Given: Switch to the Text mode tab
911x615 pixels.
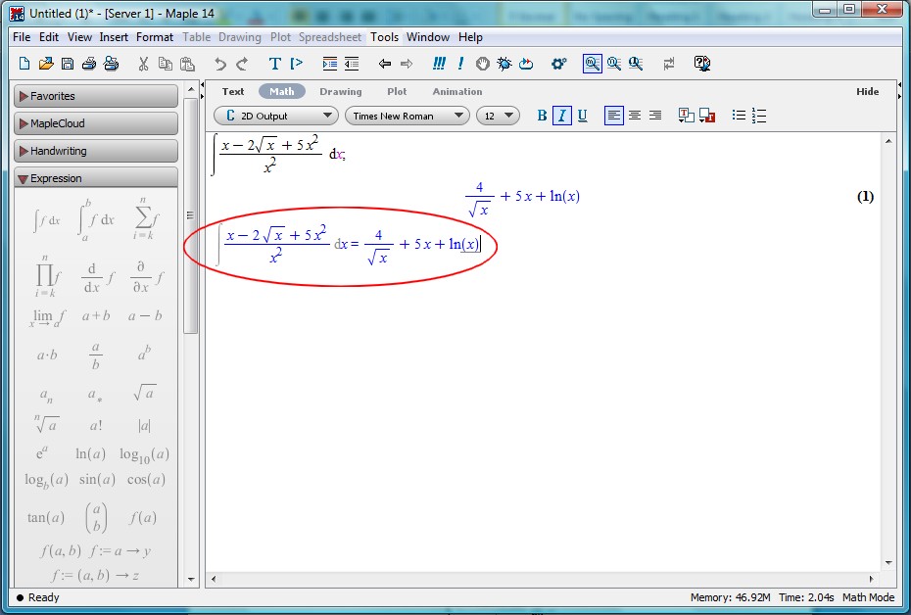Looking at the screenshot, I should pos(233,91).
